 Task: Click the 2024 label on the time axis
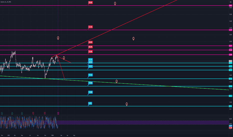pos(52,135)
